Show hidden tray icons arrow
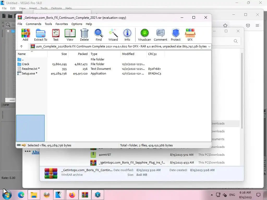 coord(212,195)
